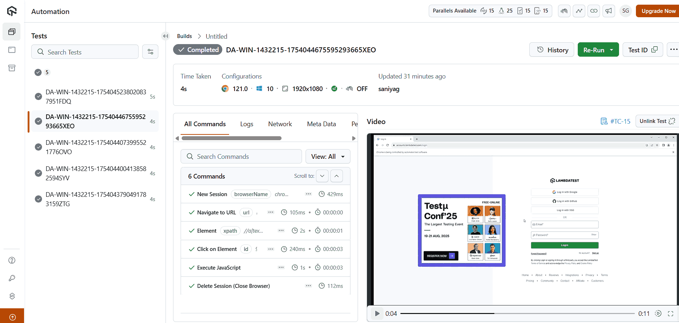Open the help question mark icon
The image size is (679, 323).
(x=12, y=260)
